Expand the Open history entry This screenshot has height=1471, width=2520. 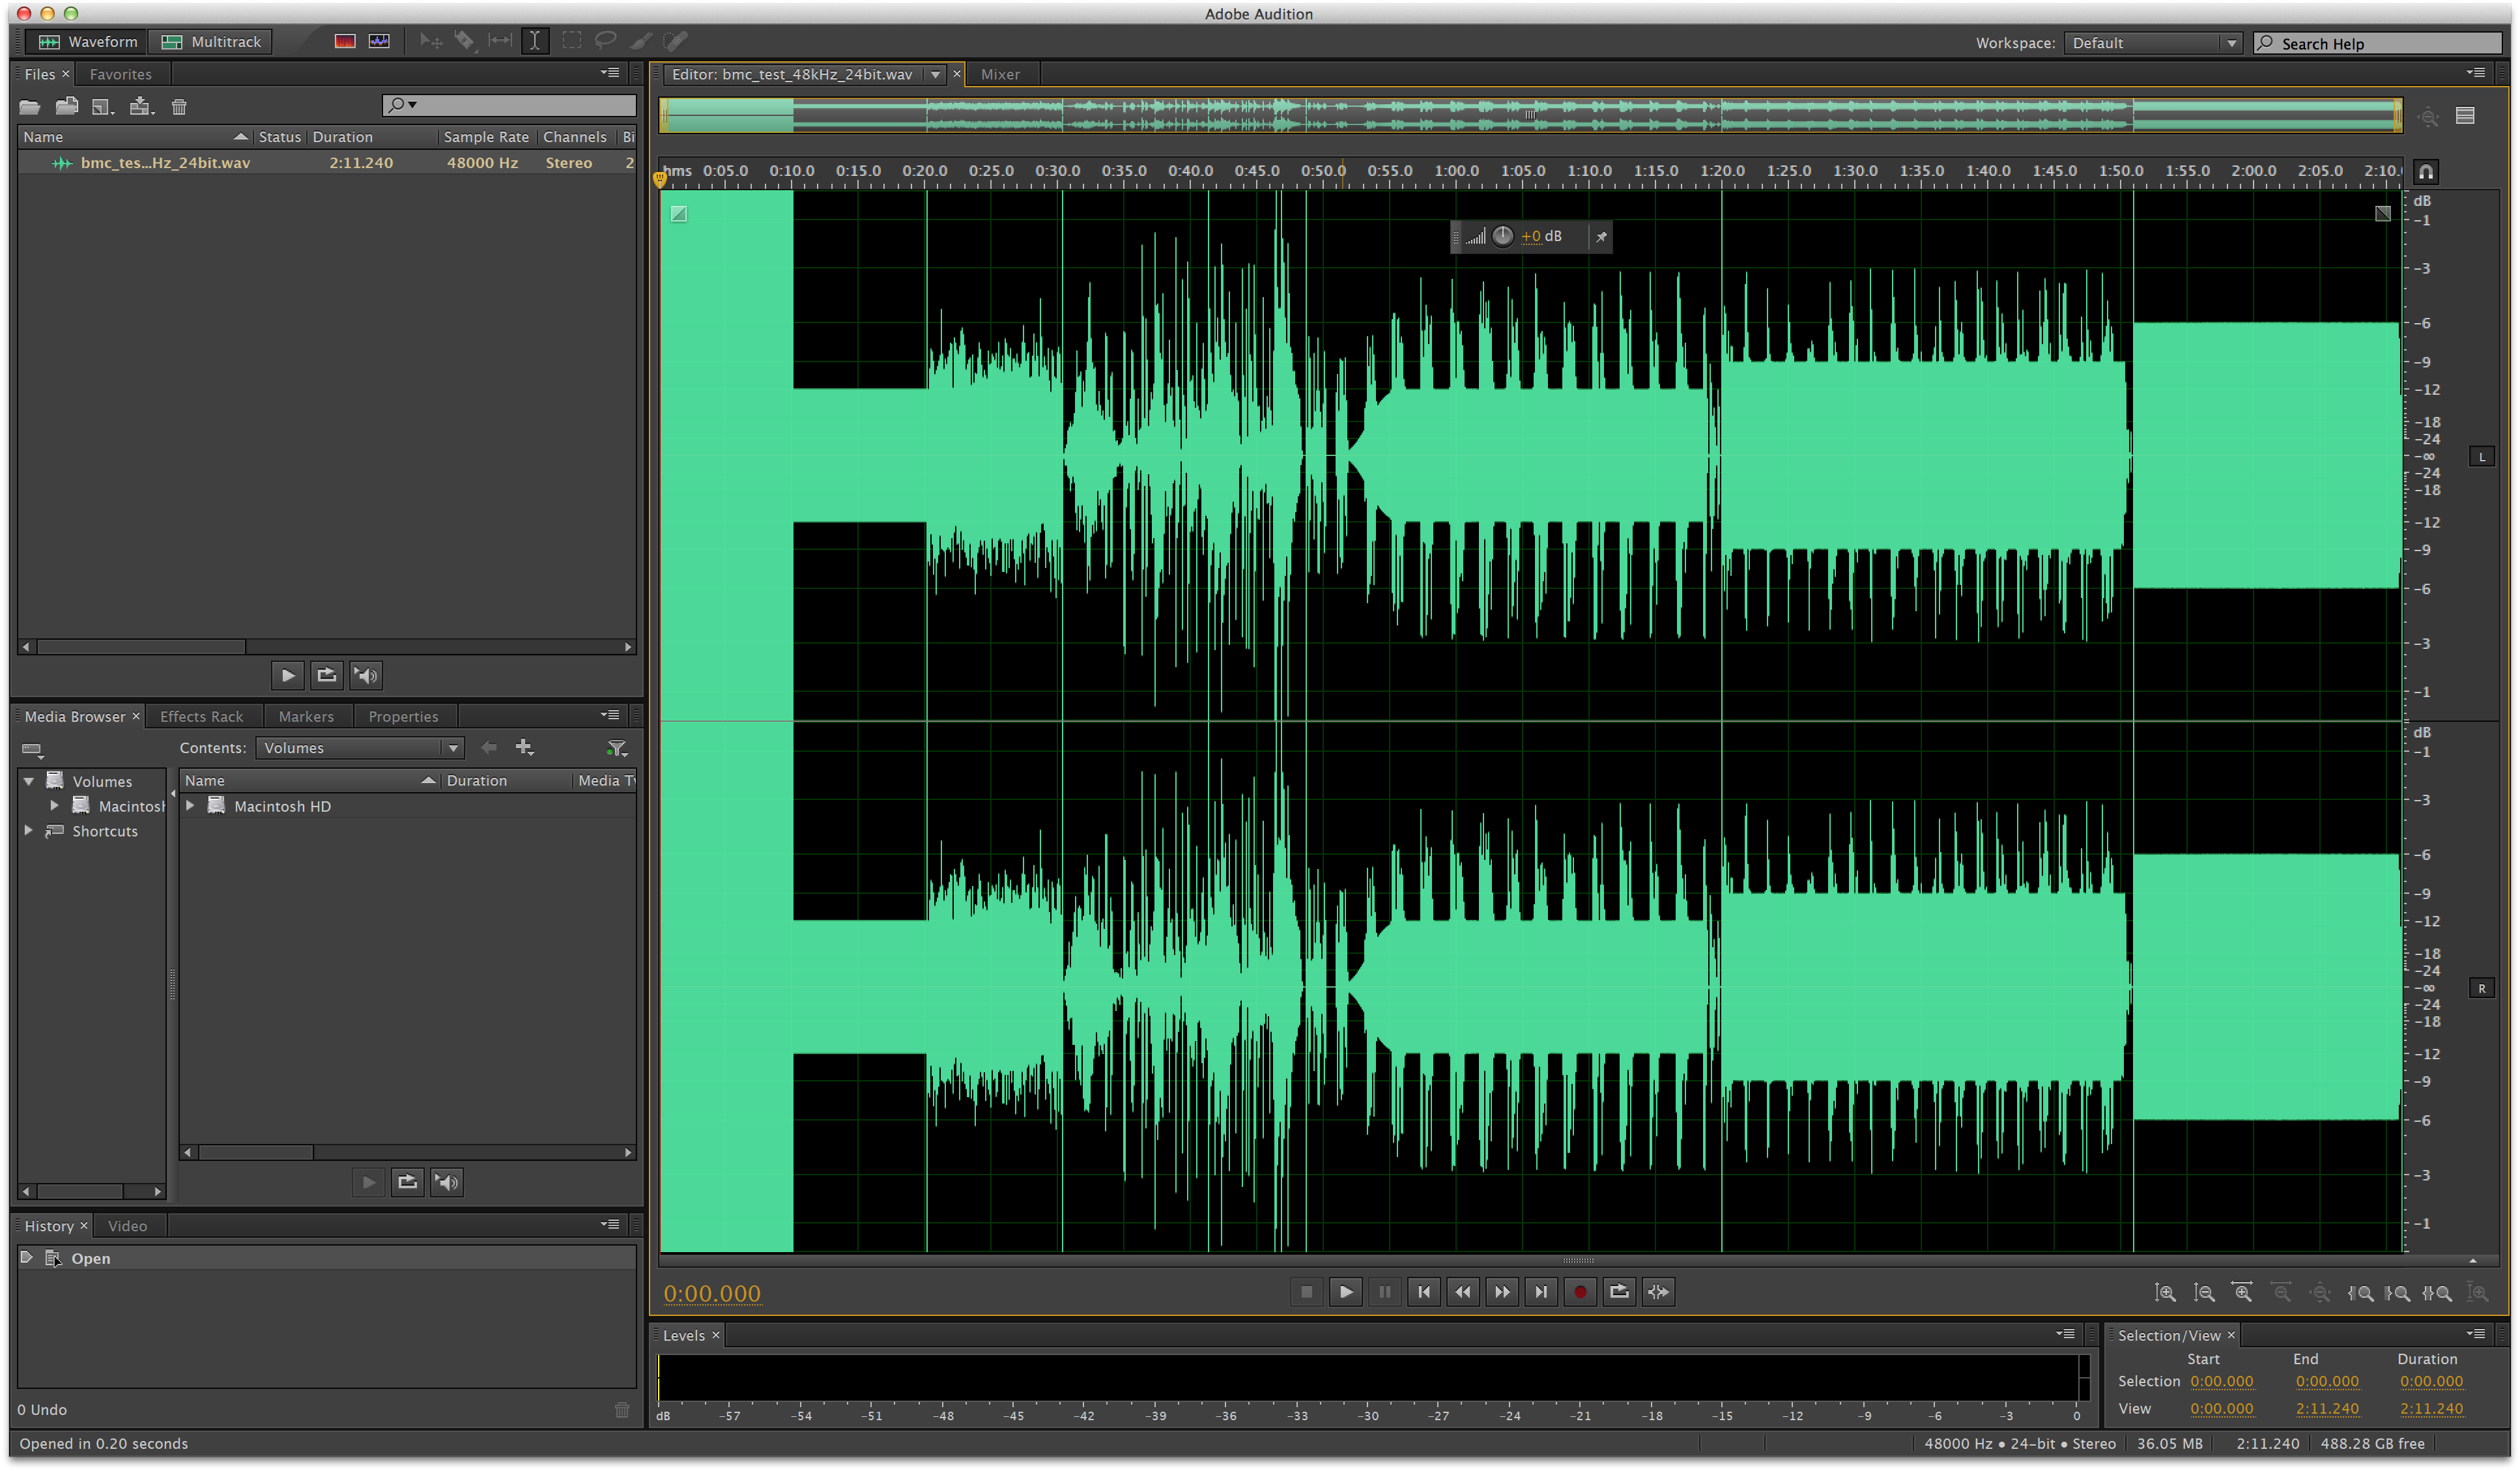[x=27, y=1258]
